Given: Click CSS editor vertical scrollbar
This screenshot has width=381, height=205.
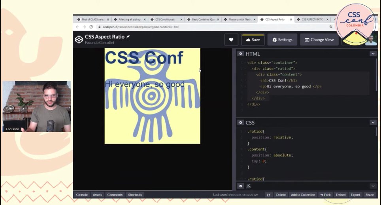Looking at the screenshot, I should pos(376,131).
